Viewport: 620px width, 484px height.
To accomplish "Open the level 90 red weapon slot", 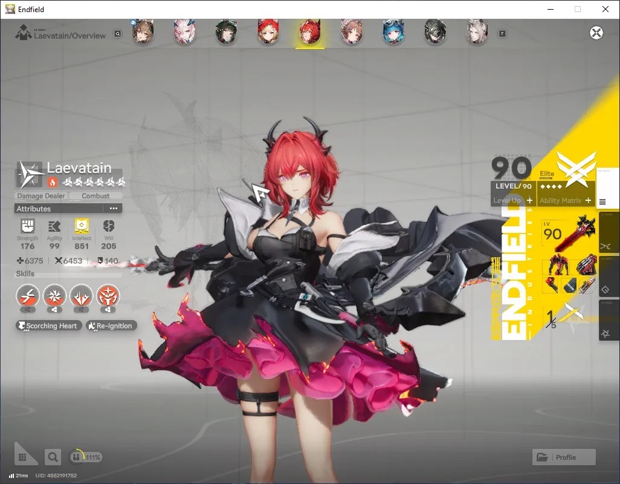I will 569,234.
